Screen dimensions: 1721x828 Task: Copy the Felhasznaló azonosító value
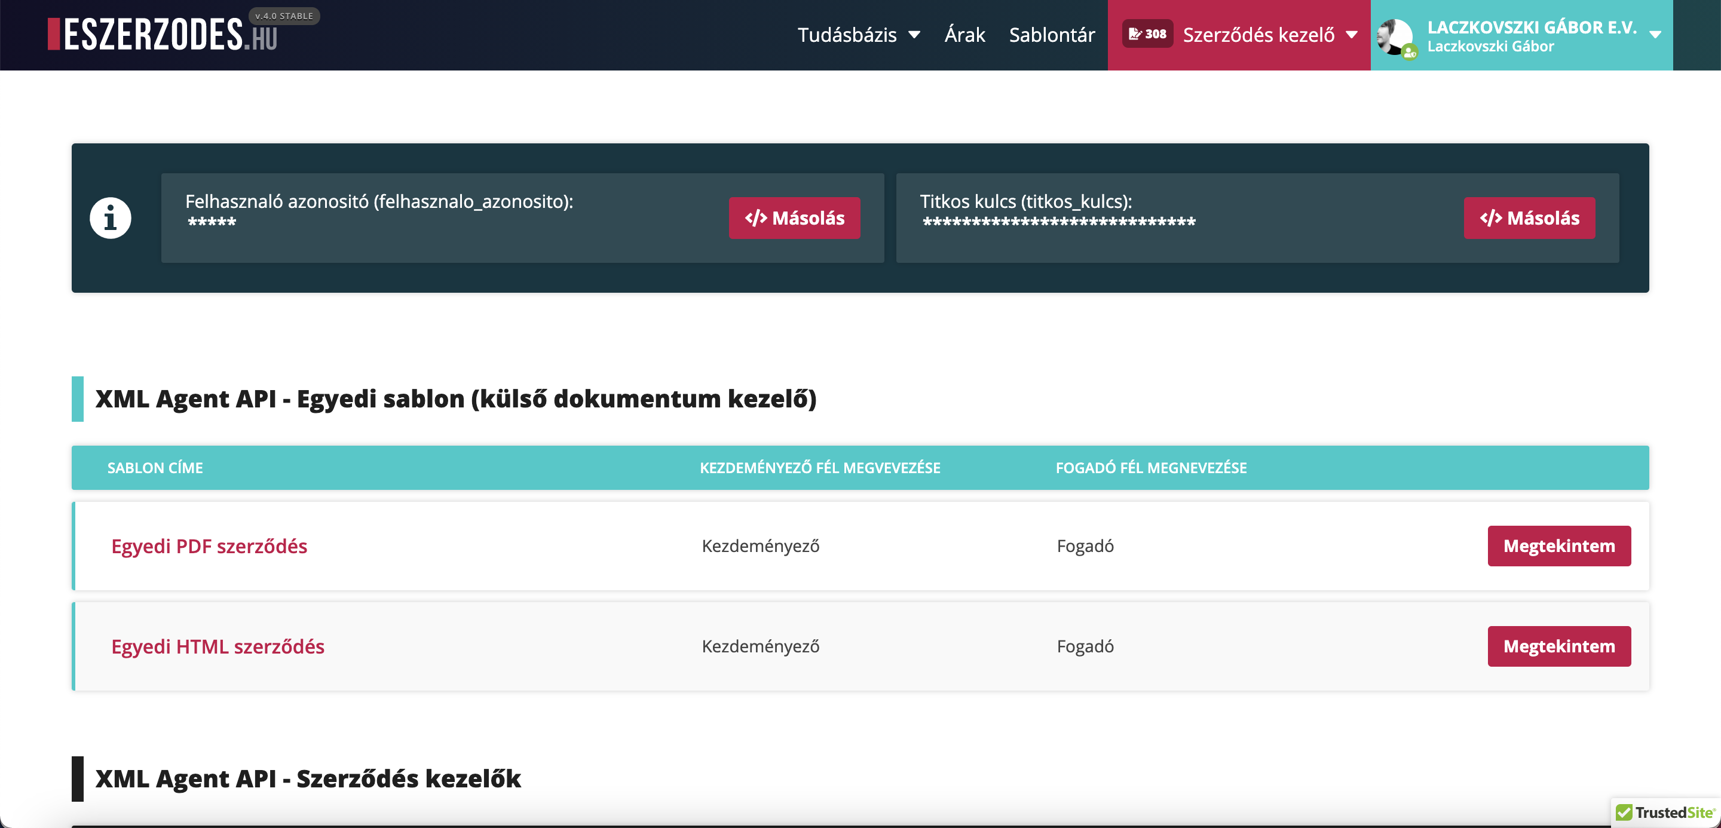[x=794, y=217]
